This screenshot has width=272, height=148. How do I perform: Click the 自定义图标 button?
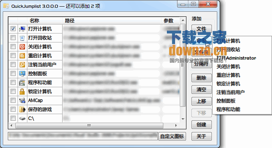172,136
